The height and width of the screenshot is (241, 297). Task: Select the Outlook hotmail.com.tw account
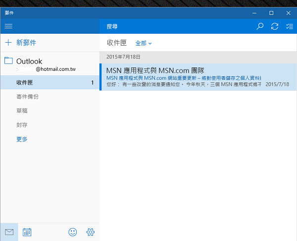(49, 64)
